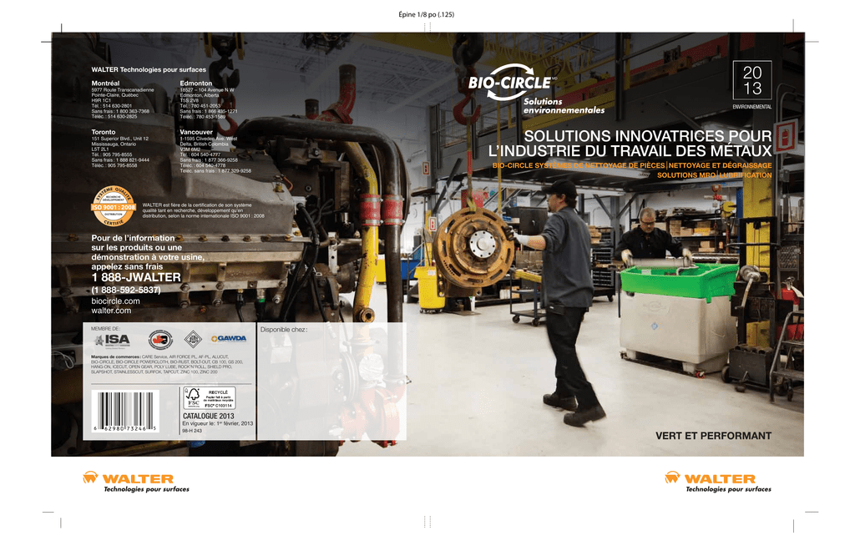Click the round red-and-black member logo
The image size is (855, 556).
point(160,340)
